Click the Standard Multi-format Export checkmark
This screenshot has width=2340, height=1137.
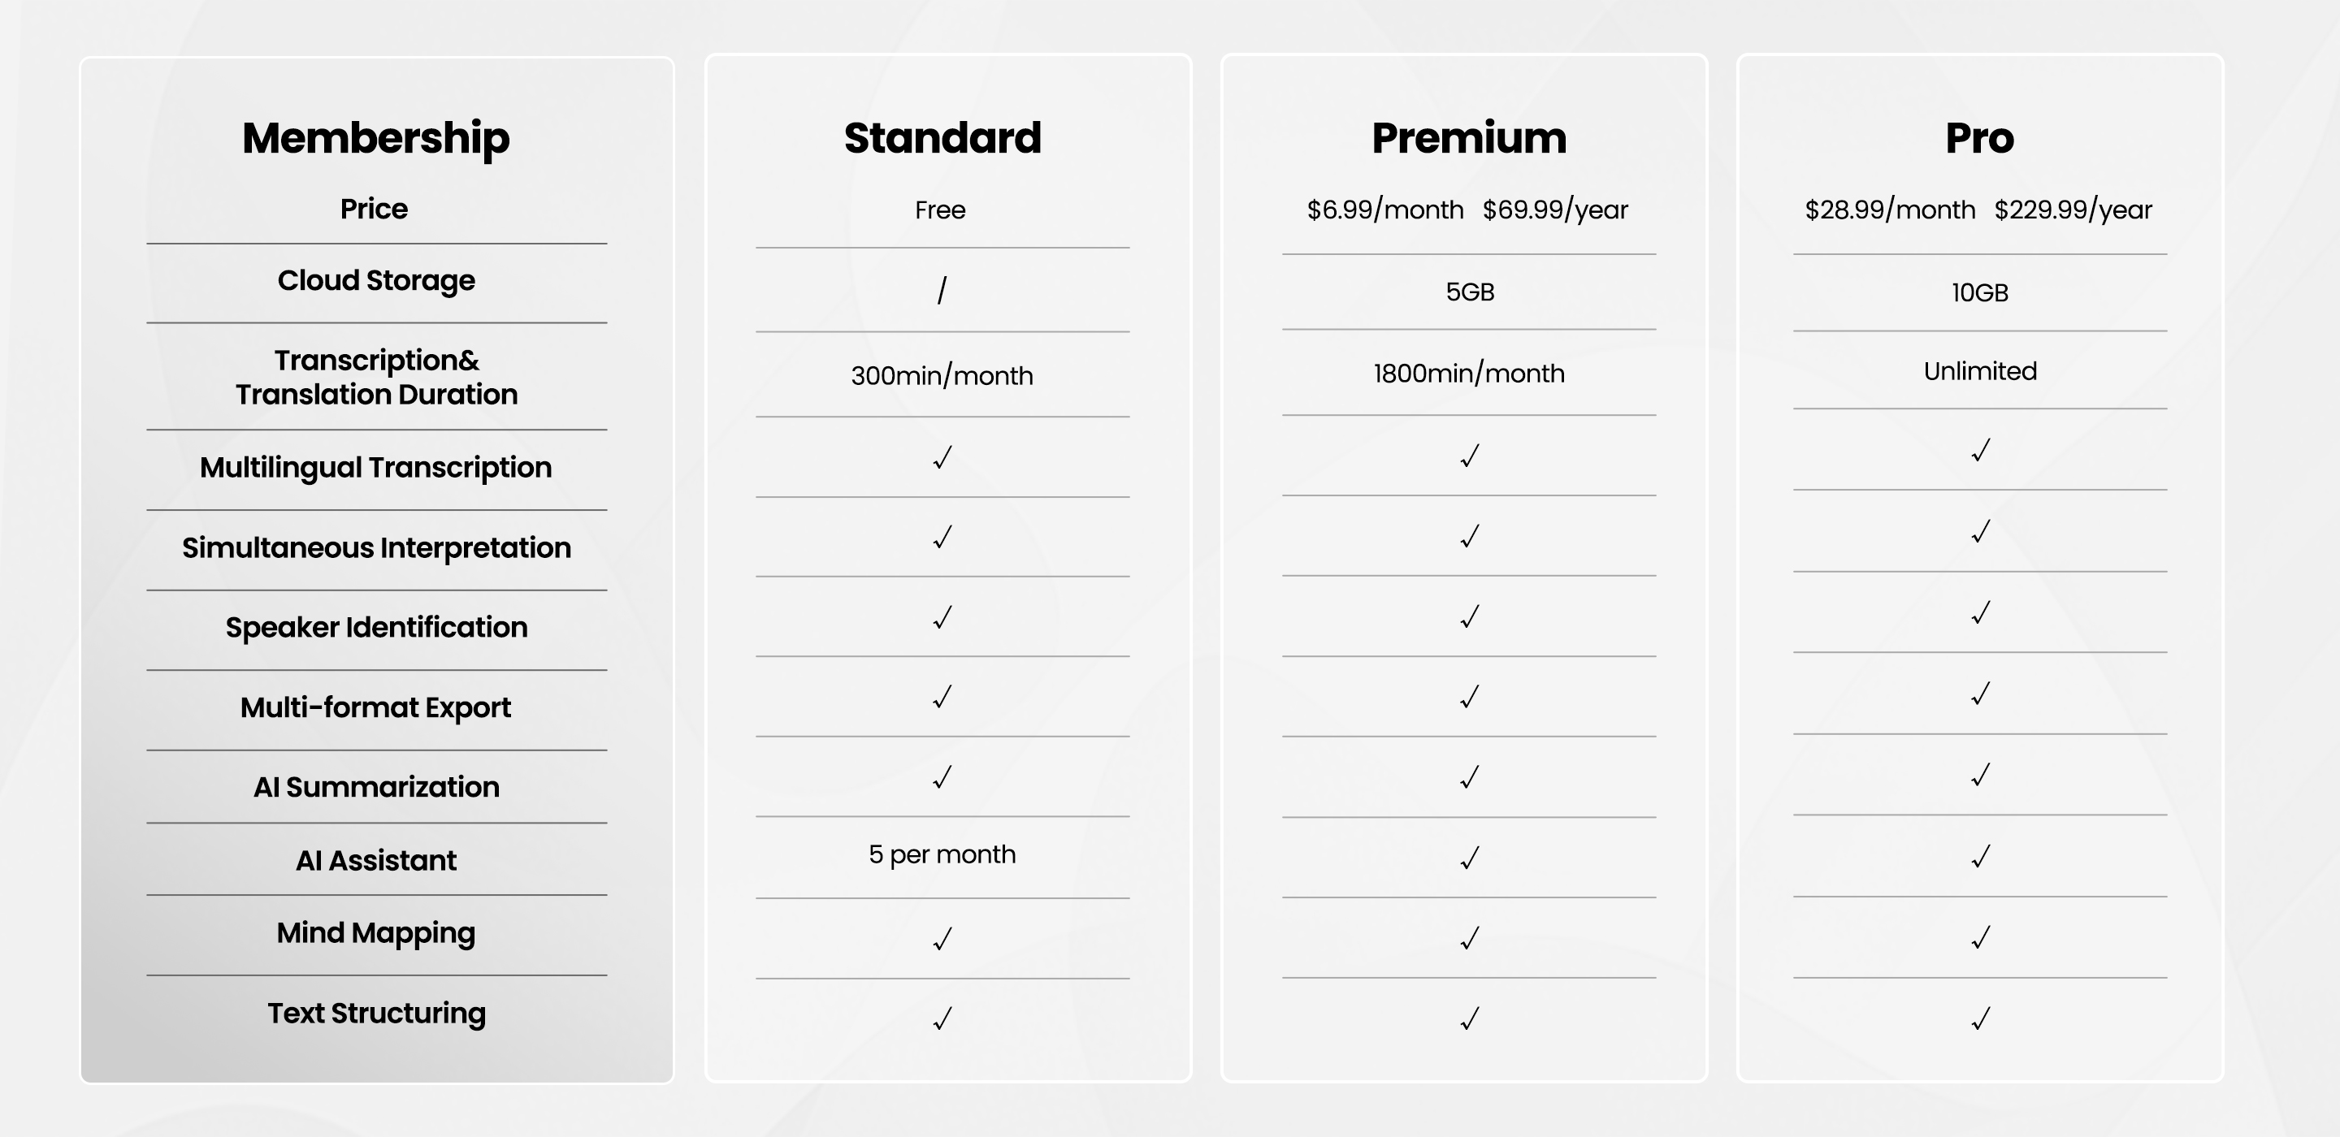point(942,697)
